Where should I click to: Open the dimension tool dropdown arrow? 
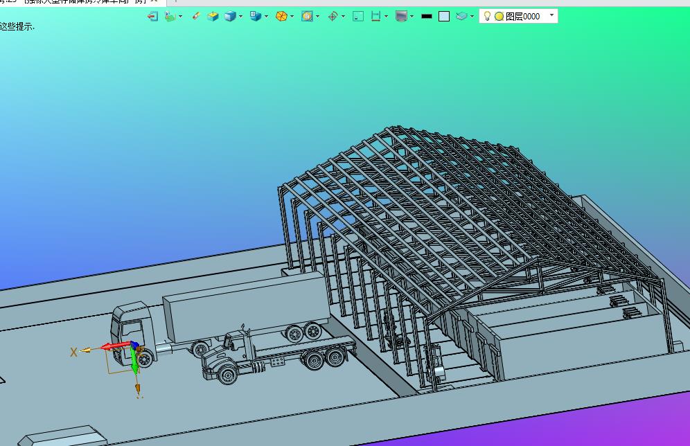tap(387, 17)
